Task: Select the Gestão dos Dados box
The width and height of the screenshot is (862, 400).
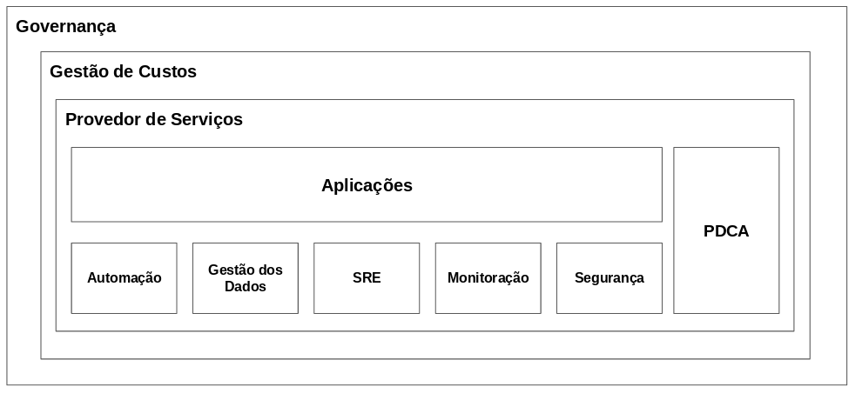Action: click(x=246, y=278)
